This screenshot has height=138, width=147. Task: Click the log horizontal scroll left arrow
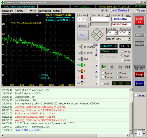tap(2, 136)
